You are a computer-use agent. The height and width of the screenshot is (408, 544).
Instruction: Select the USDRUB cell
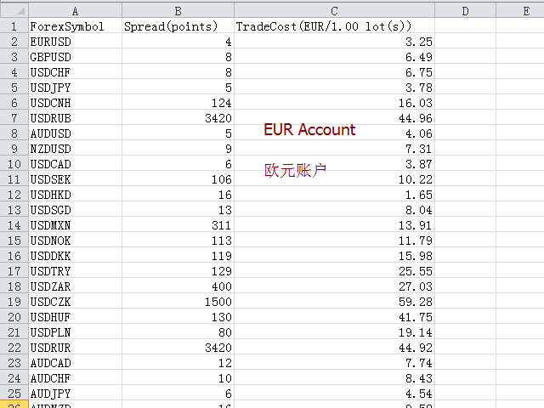coord(76,118)
